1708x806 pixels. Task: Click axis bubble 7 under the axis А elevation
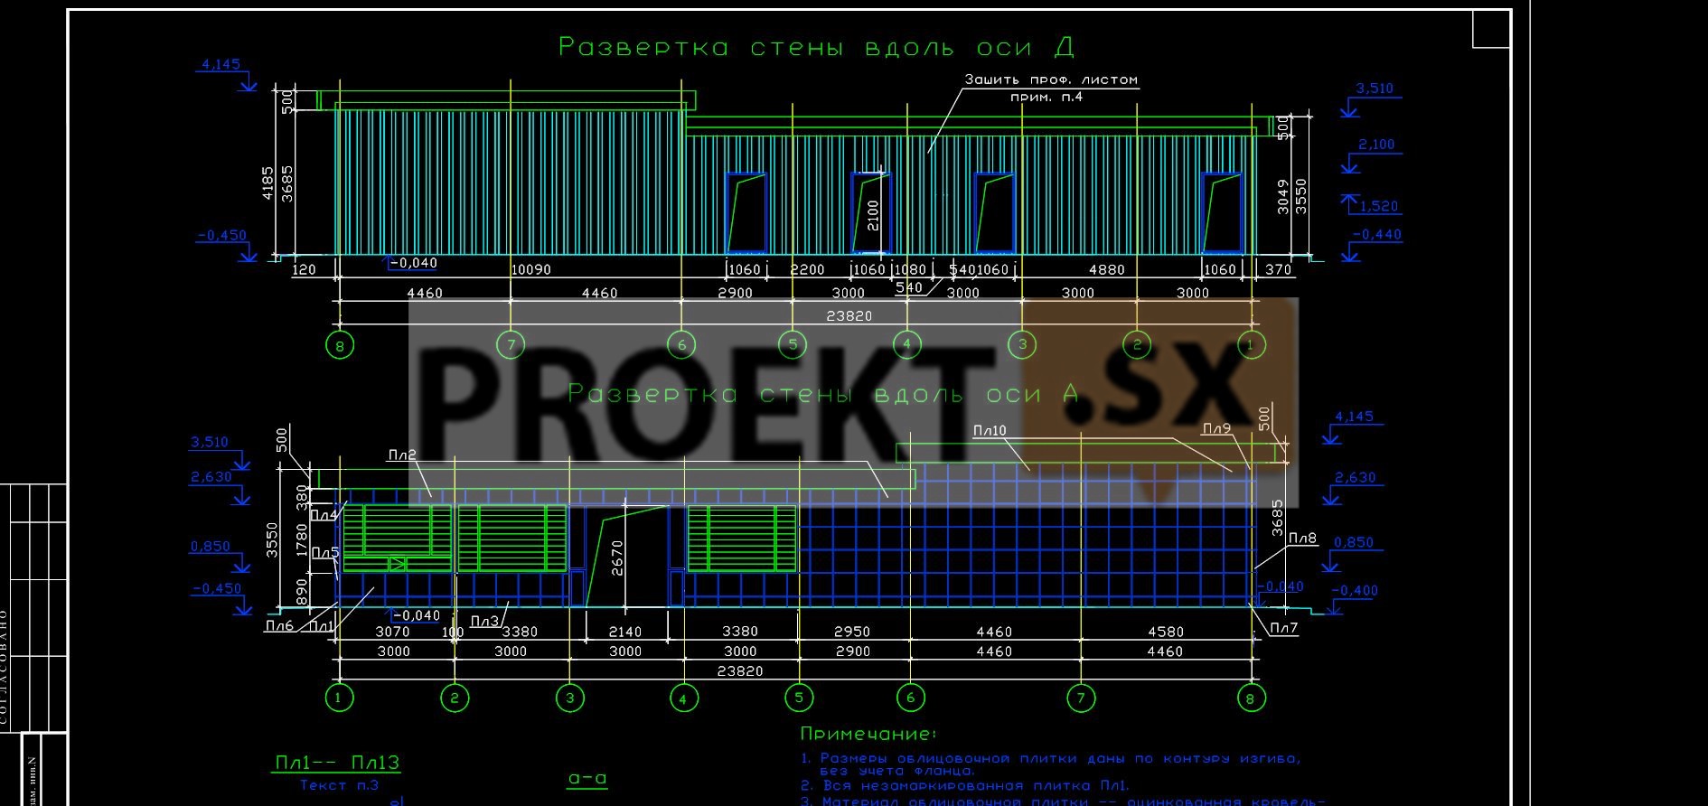tap(1081, 698)
